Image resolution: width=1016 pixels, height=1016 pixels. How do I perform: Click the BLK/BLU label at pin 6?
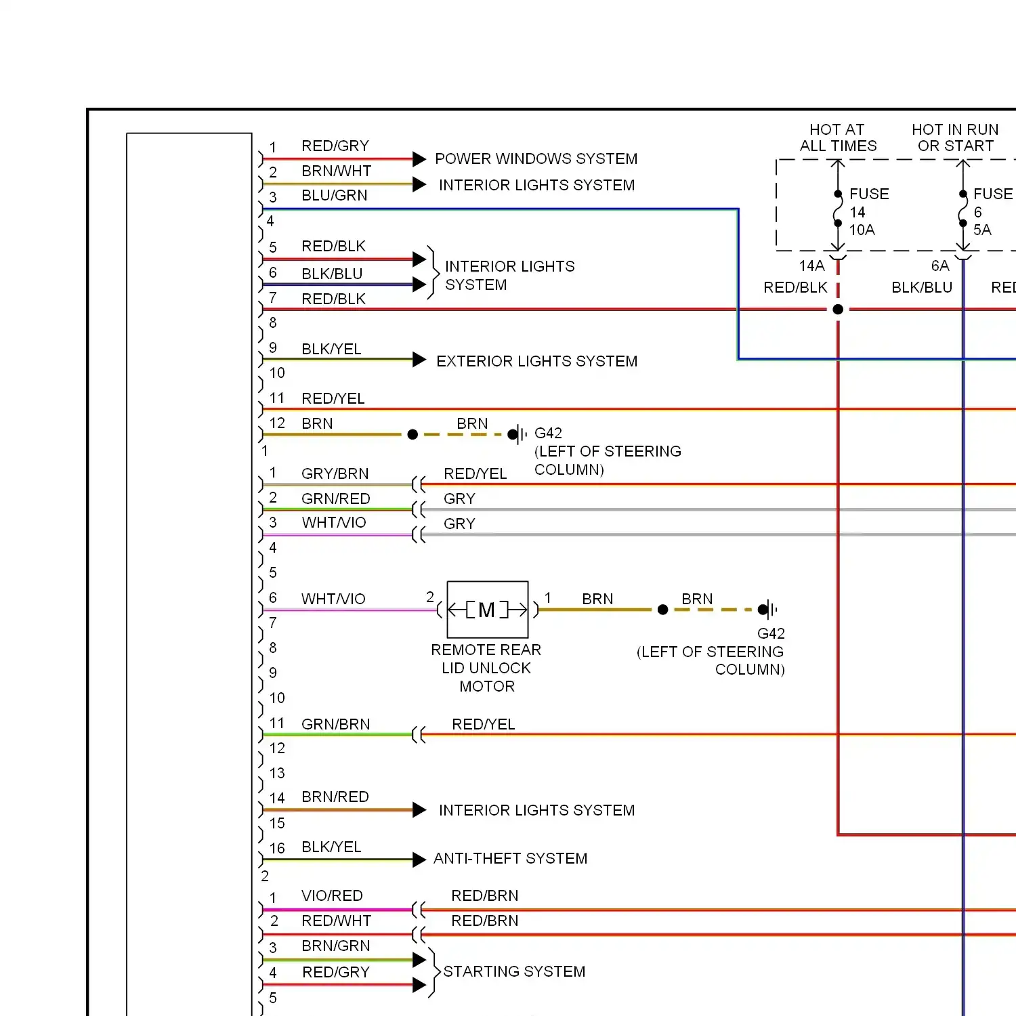[x=332, y=274]
